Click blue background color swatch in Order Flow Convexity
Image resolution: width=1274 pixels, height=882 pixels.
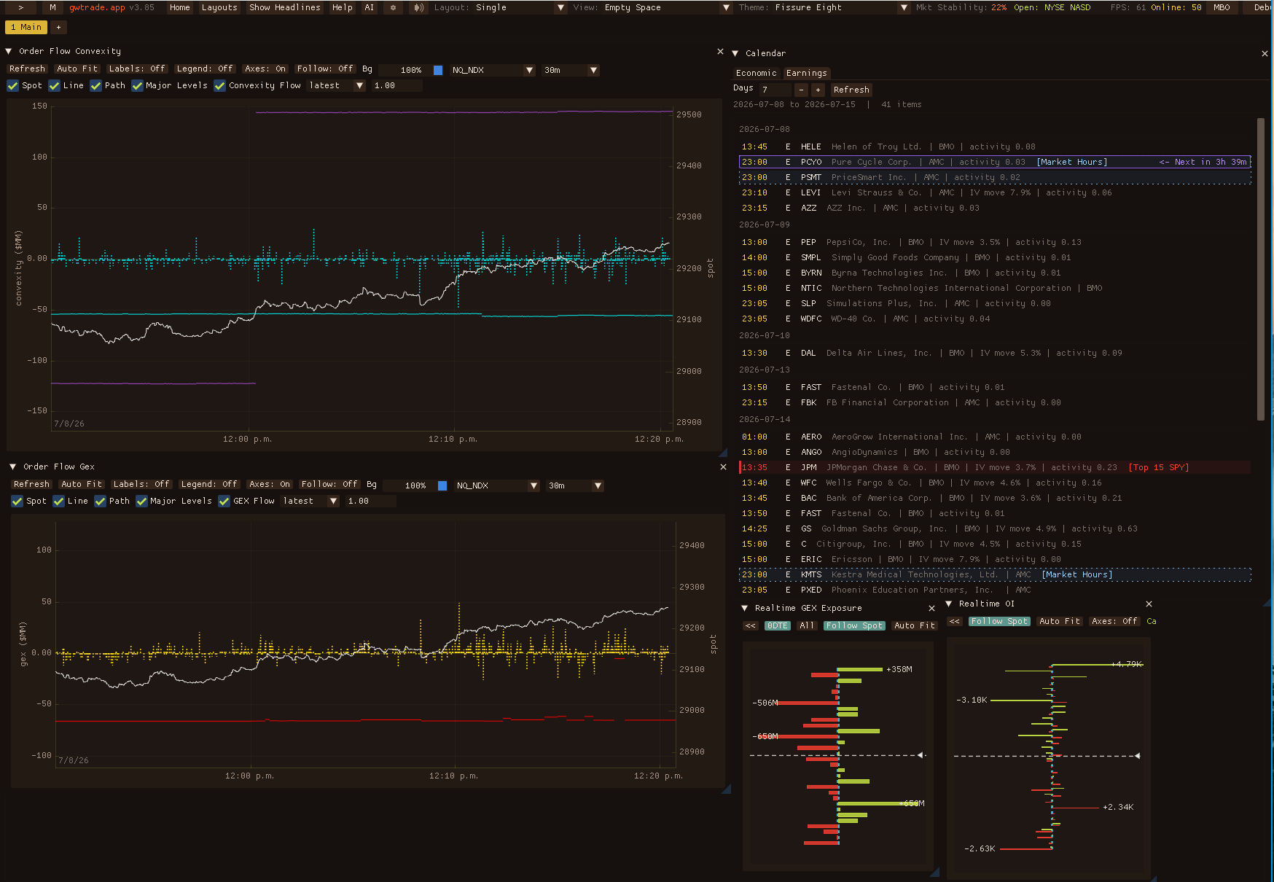point(438,70)
